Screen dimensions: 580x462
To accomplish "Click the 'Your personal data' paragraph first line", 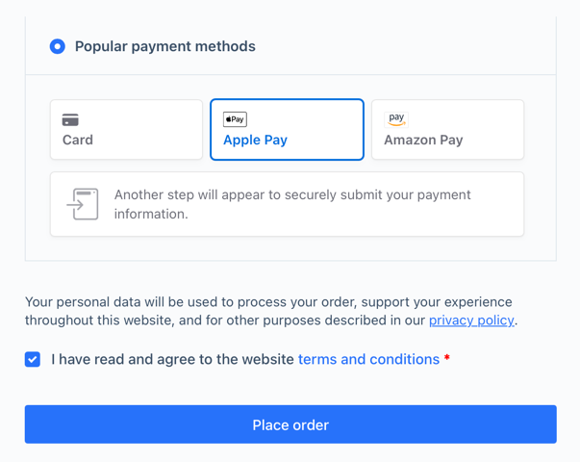I will (x=268, y=302).
